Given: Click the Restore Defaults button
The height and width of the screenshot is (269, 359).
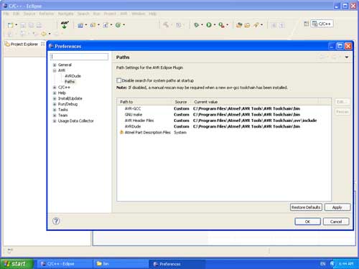Looking at the screenshot, I should click(306, 207).
